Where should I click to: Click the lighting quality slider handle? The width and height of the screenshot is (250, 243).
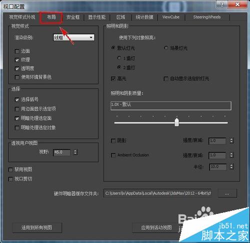click(x=177, y=122)
